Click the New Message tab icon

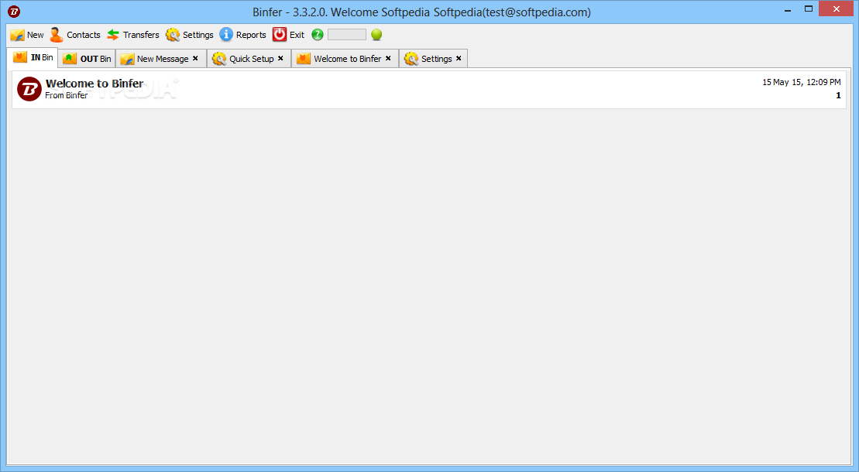pyautogui.click(x=127, y=59)
